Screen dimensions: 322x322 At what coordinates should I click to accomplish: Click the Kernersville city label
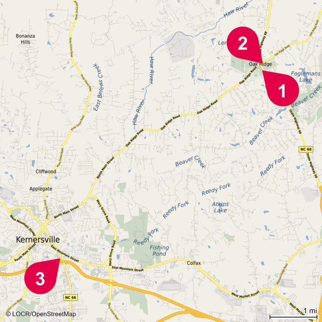(38, 240)
